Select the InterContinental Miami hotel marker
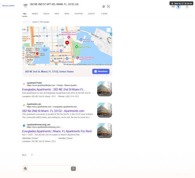This screenshot has height=178, width=195. [x=78, y=58]
